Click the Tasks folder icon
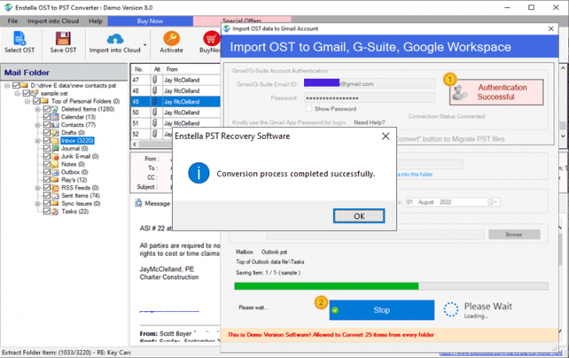This screenshot has width=569, height=358. click(55, 211)
